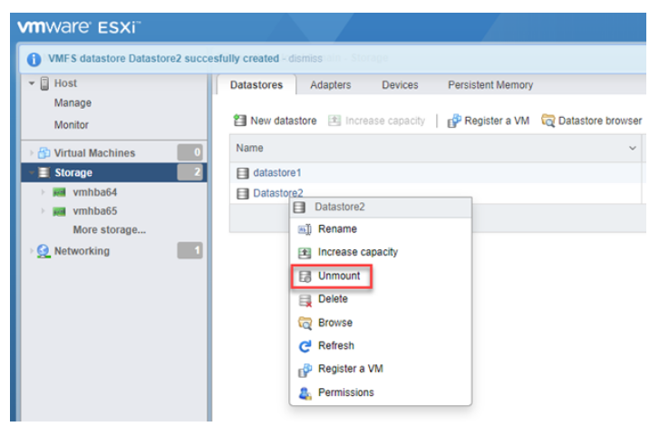Click the Networking globe icon
Viewport: 659px width, 436px height.
44,251
